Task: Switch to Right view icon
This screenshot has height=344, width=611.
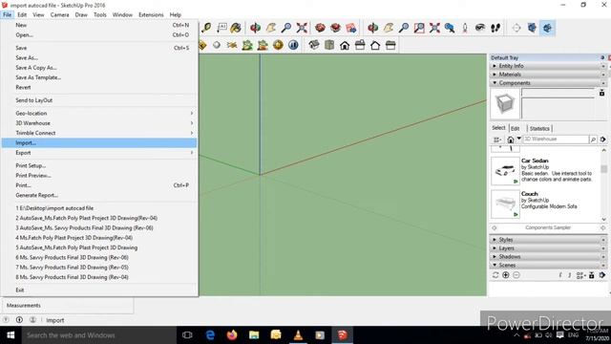Action: [x=360, y=45]
